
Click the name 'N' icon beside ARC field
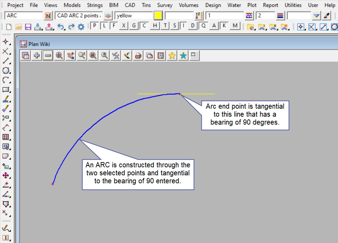pyautogui.click(x=48, y=16)
